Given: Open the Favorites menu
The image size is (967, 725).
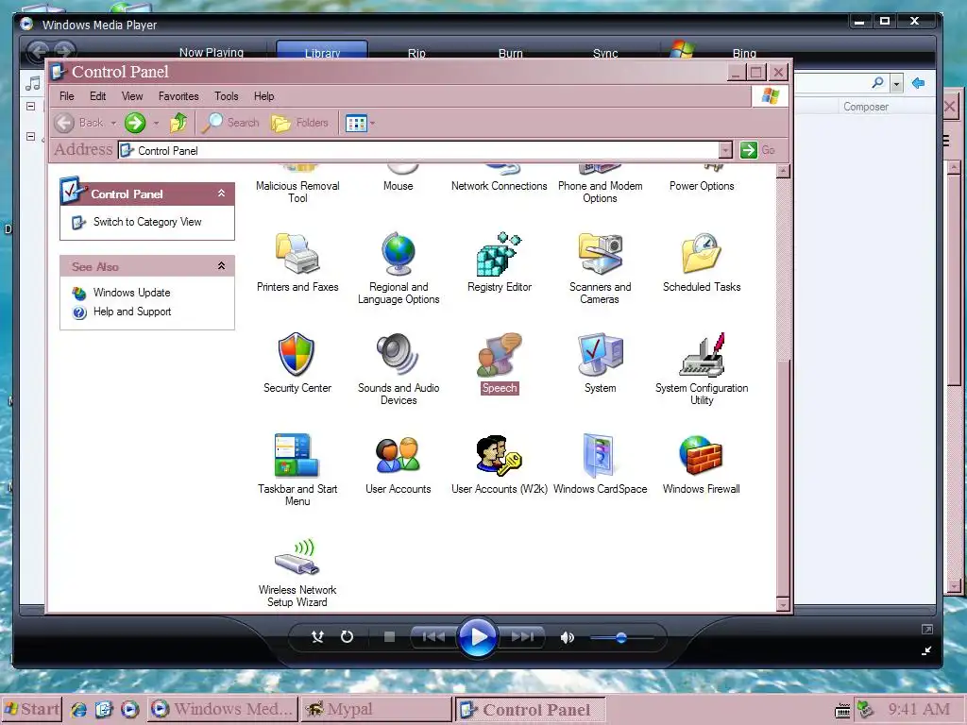Looking at the screenshot, I should point(178,96).
